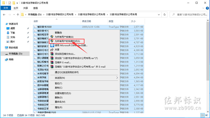The image size is (210, 118).
Task: Click the back navigation arrow
Action: tap(4, 14)
